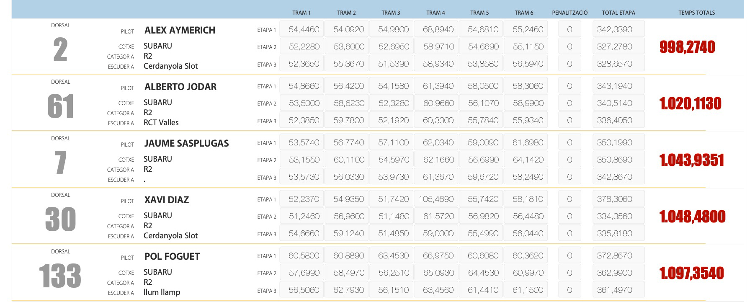Select Xavi Diaz's Etapa 1 Tram 4 time 105,4690

(436, 199)
